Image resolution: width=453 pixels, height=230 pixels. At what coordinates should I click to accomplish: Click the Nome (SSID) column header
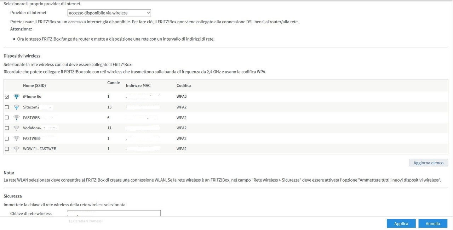click(34, 85)
